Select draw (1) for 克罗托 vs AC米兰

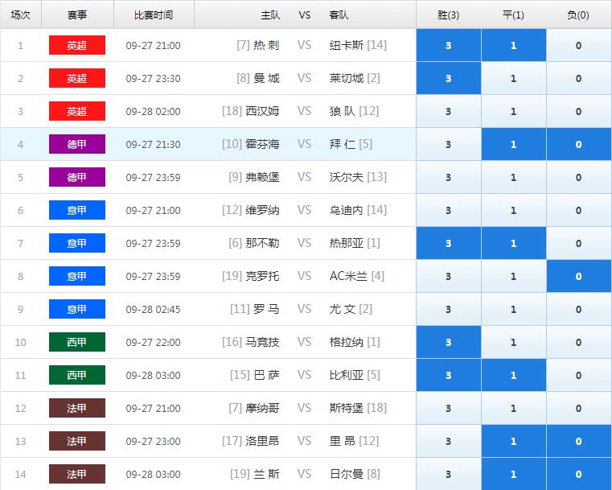[x=514, y=277]
